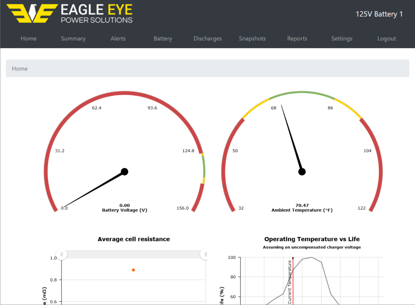Click the 0.8 y-axis label on resistance chart
The width and height of the screenshot is (415, 305).
(53, 280)
